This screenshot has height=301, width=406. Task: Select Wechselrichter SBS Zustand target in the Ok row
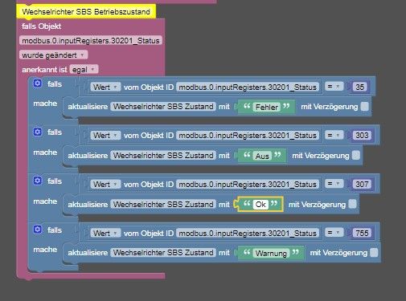tap(163, 204)
